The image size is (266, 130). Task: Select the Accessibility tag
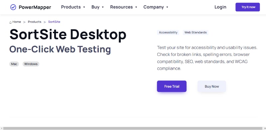(x=168, y=32)
